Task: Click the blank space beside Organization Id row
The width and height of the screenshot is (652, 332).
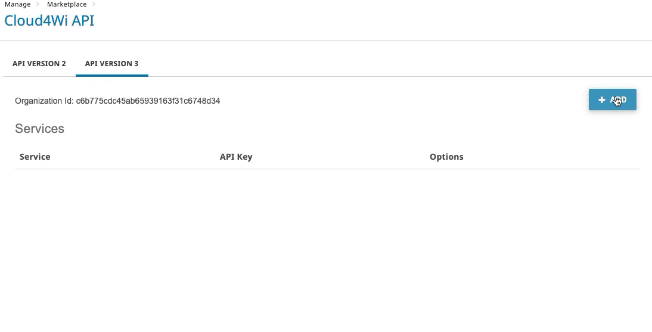Action: pyautogui.click(x=403, y=101)
